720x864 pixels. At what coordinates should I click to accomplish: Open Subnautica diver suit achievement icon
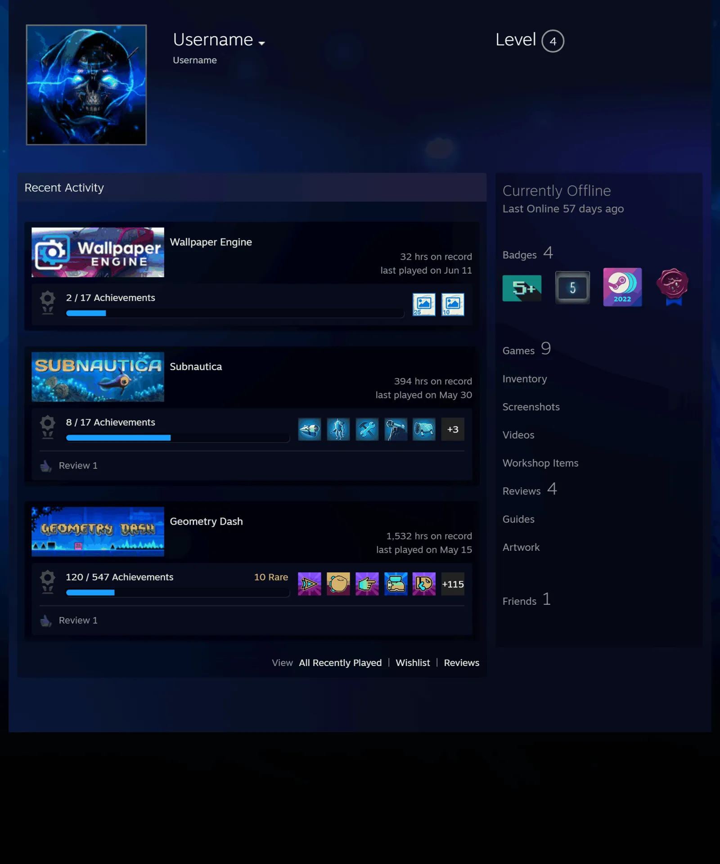pyautogui.click(x=338, y=429)
